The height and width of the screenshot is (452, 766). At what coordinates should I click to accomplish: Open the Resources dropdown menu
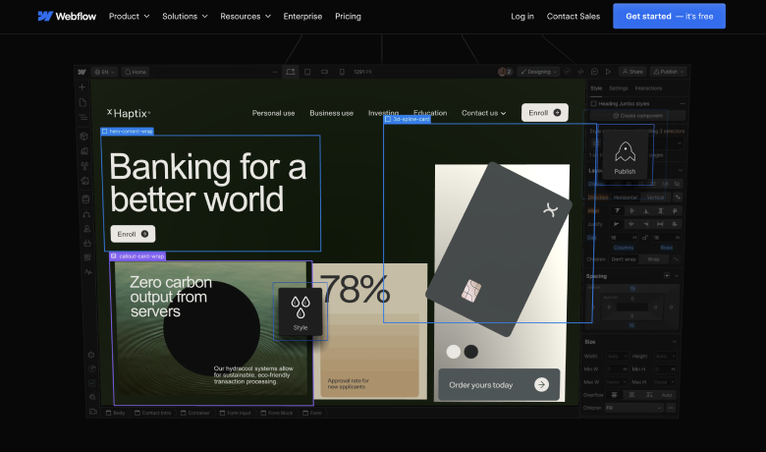pyautogui.click(x=246, y=16)
